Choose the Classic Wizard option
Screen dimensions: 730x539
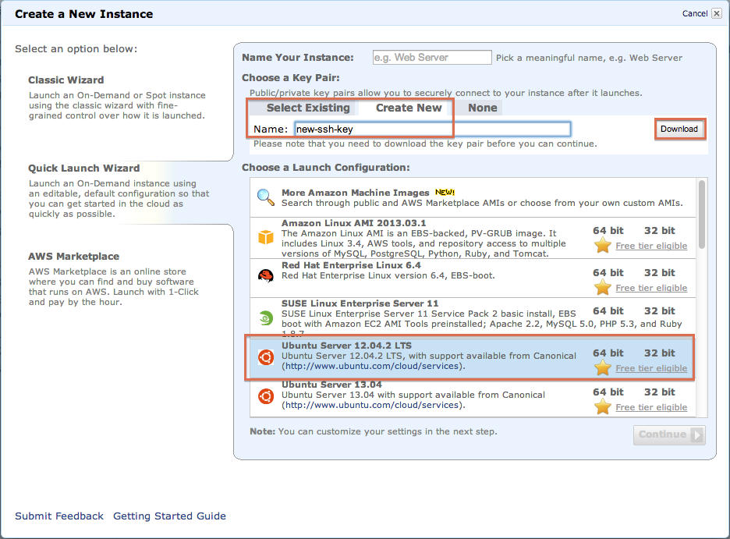pyautogui.click(x=66, y=80)
